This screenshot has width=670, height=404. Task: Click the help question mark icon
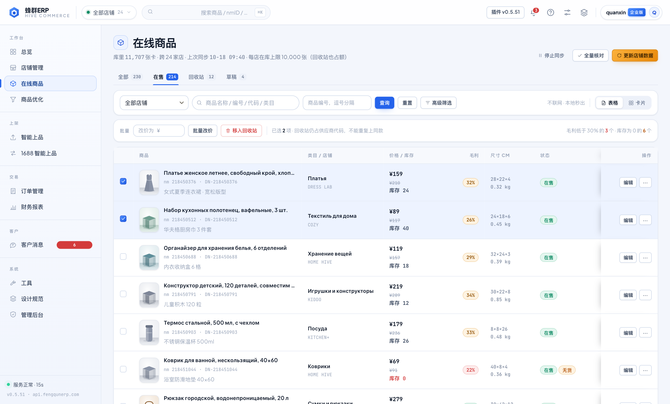click(x=550, y=13)
